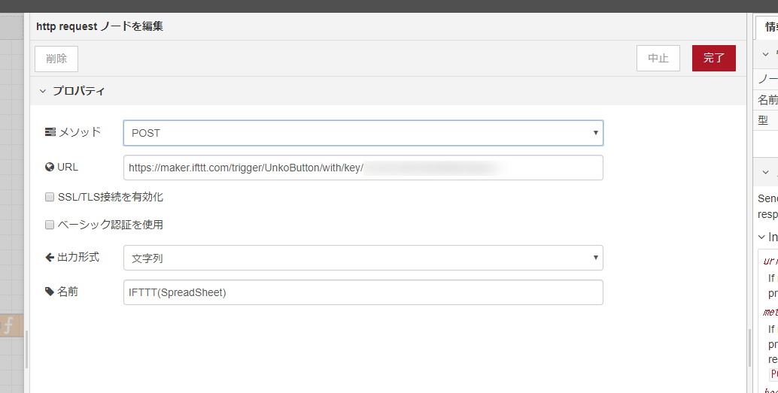778x393 pixels.
Task: Click the sidebar resize handle right of dialog
Action: tap(749, 347)
